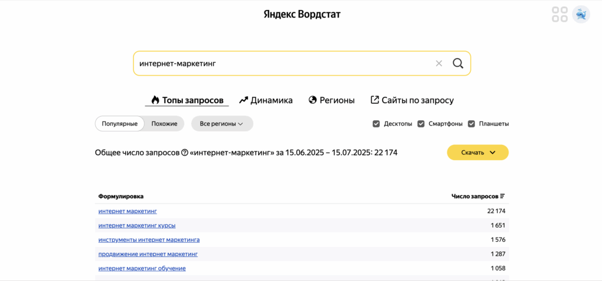Click the Число запросов column header
The height and width of the screenshot is (281, 602).
click(475, 197)
